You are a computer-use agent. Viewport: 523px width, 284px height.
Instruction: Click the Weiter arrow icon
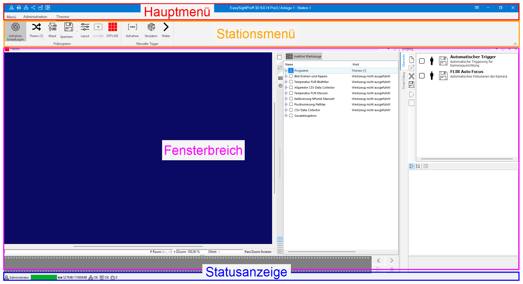point(166,27)
